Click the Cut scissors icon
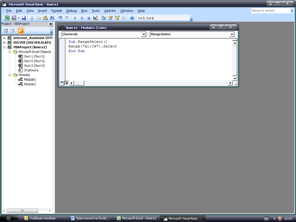296x222 pixels. (x=32, y=18)
